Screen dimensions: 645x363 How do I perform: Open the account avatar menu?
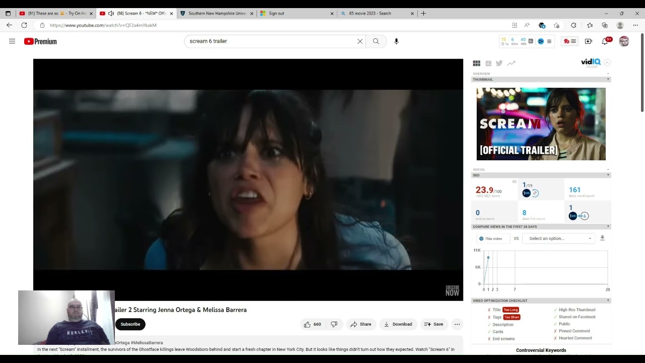click(x=624, y=41)
